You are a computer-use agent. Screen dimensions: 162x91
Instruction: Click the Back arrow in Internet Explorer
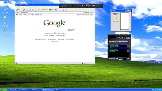(17, 10)
